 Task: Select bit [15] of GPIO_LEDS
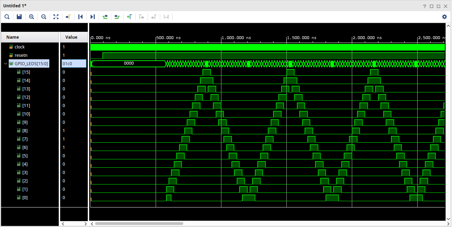(x=26, y=72)
